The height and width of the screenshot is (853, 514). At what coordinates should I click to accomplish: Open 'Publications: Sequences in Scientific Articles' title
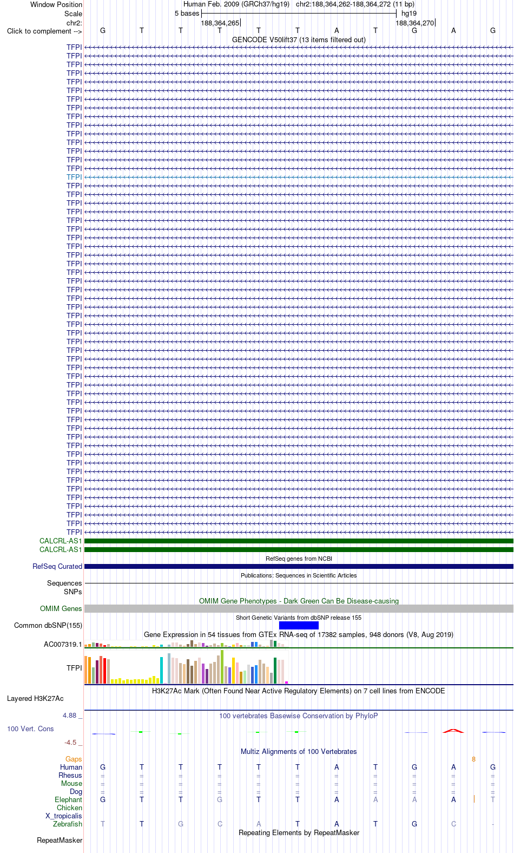[x=299, y=575]
